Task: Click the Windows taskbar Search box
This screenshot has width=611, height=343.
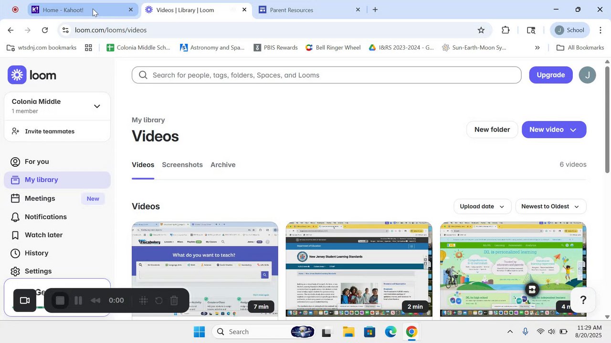Action: click(x=264, y=332)
